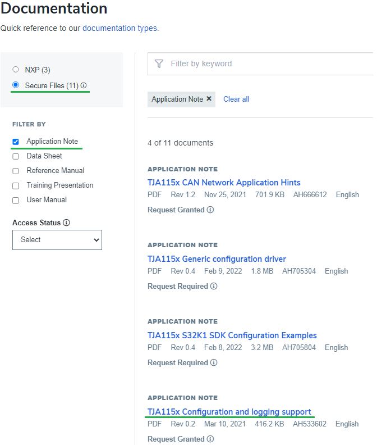The width and height of the screenshot is (377, 445).
Task: Click info icon for Configuration and logging request
Action: click(x=210, y=439)
